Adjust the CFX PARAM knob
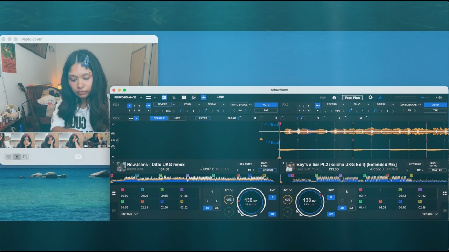449x252 pixels. click(x=240, y=118)
